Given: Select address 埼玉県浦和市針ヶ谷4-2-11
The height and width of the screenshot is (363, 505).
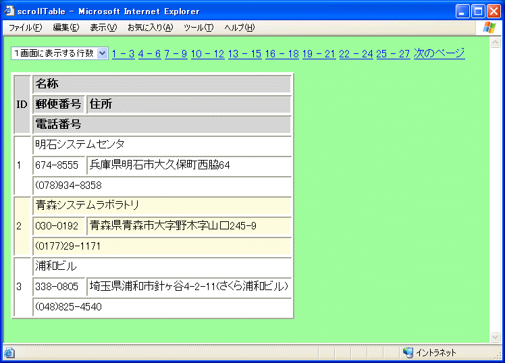Looking at the screenshot, I should pos(189,286).
